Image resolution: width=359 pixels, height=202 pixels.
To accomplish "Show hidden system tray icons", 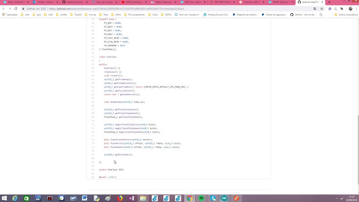I will (337, 198).
